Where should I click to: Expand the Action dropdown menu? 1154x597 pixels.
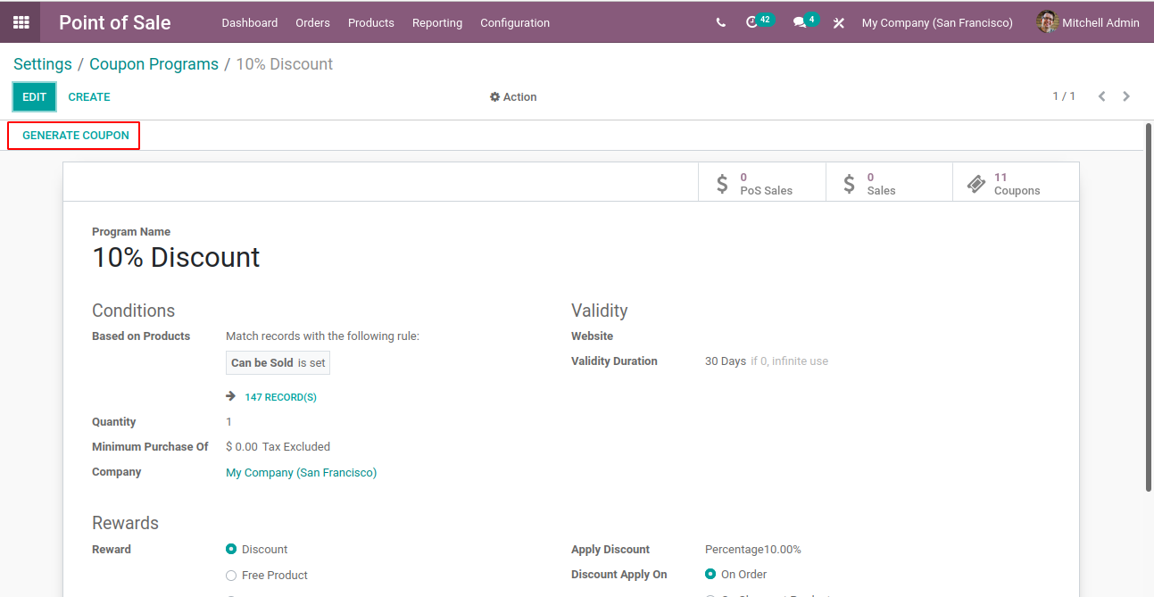tap(513, 97)
